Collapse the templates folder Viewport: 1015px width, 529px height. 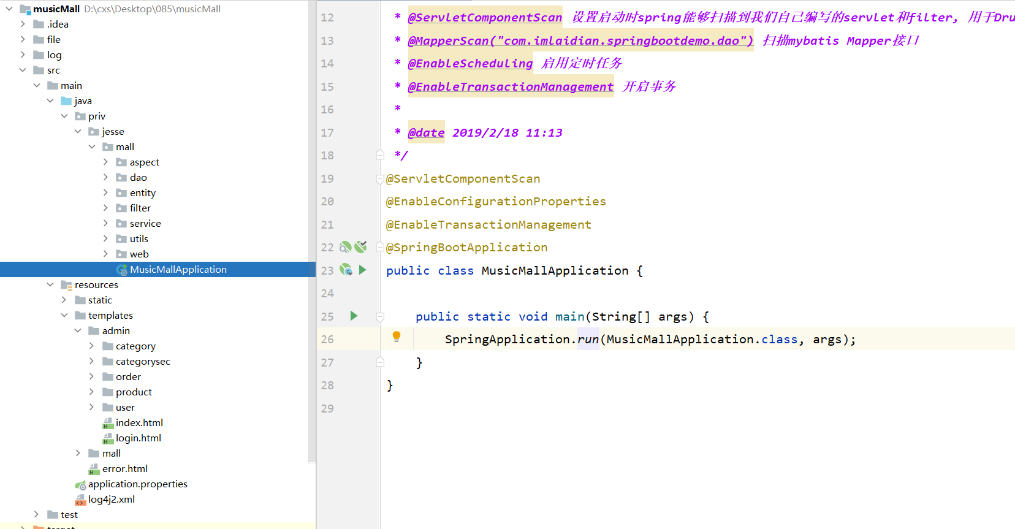coord(64,316)
